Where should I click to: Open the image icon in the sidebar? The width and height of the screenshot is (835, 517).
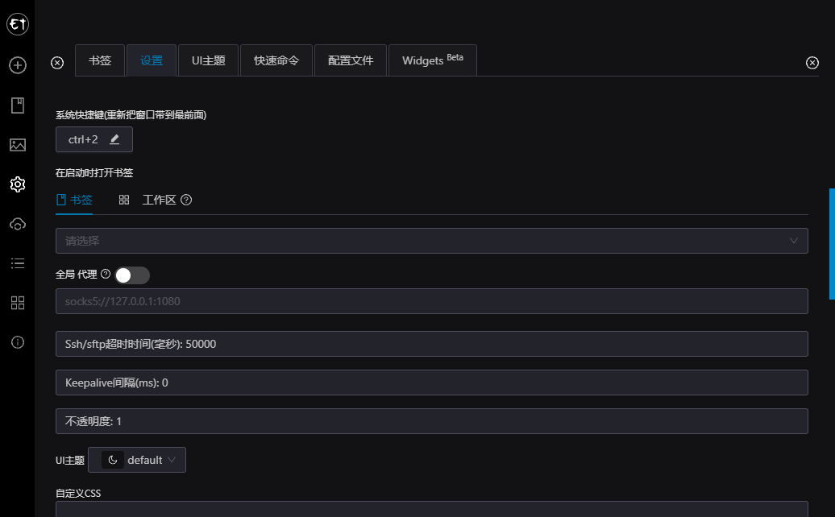point(17,145)
